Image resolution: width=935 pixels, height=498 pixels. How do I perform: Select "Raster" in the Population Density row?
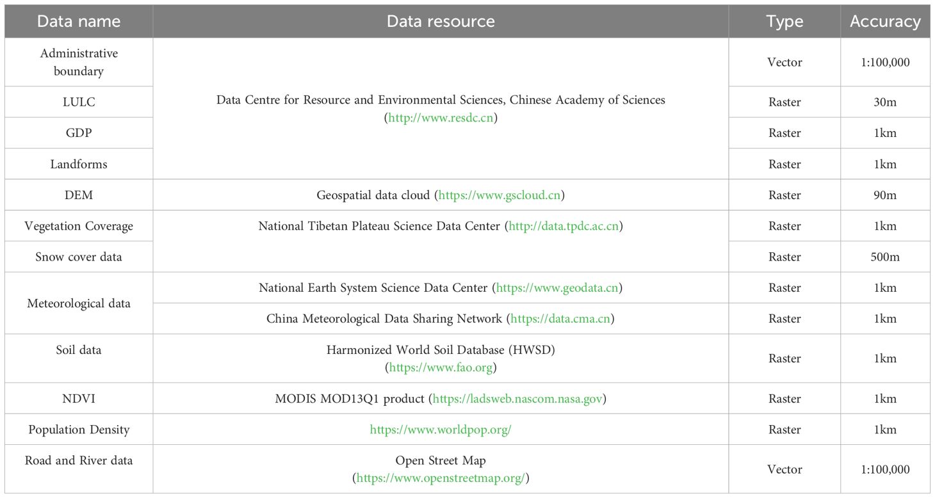785,430
